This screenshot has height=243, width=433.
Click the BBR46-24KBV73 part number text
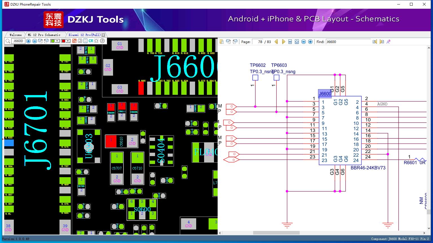coord(368,168)
